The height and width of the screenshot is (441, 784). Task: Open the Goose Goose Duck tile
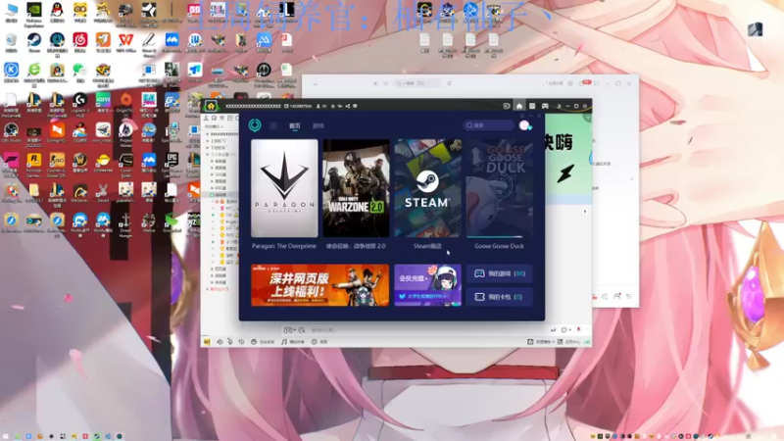[x=499, y=188]
